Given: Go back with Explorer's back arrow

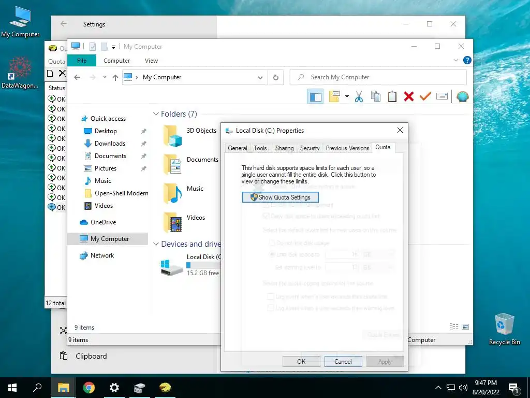Looking at the screenshot, I should point(77,78).
